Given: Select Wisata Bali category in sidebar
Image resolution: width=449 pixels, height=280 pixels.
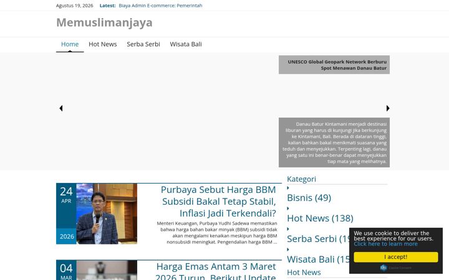Looking at the screenshot, I should click(x=318, y=259).
